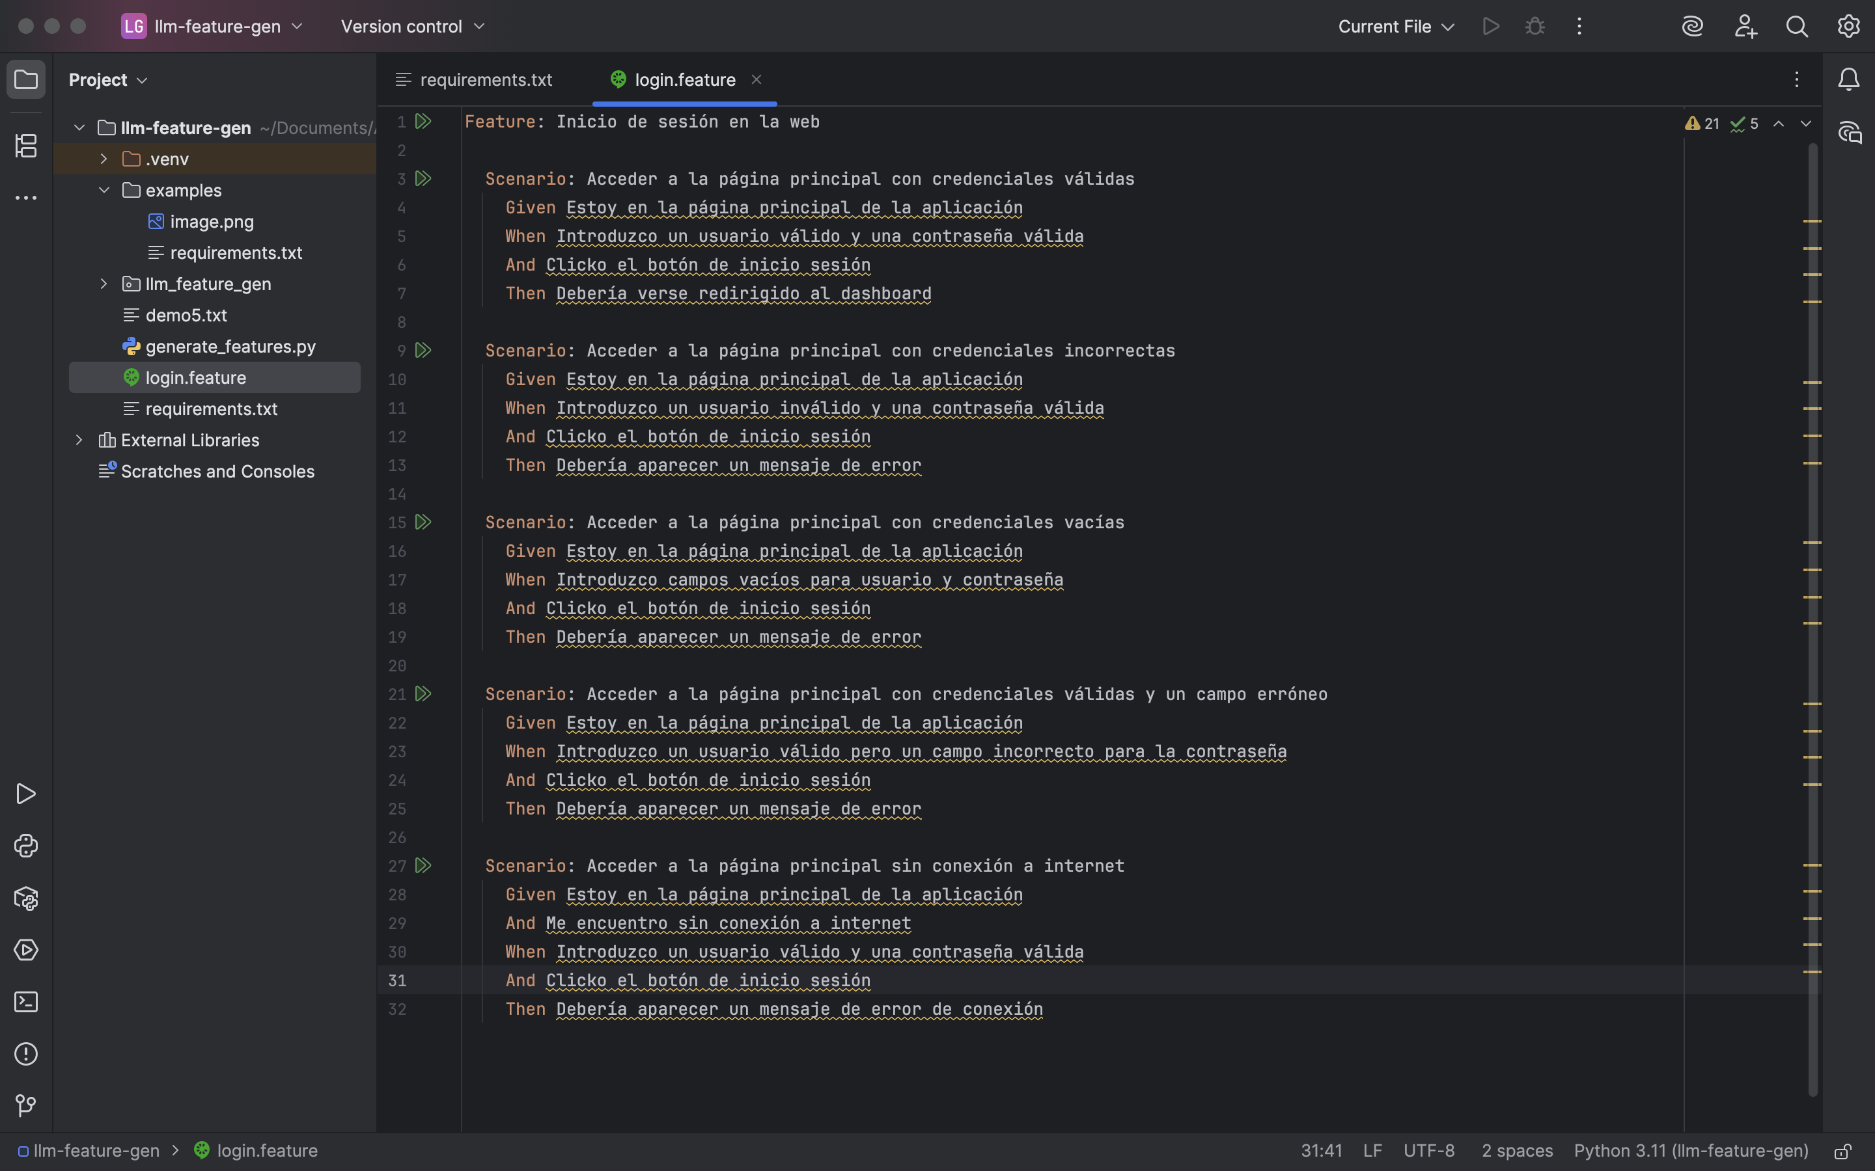Open the Problems tool window
The height and width of the screenshot is (1171, 1875).
tap(25, 1054)
